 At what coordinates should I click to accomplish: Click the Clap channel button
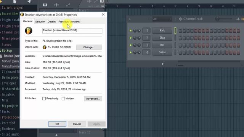tap(162, 38)
